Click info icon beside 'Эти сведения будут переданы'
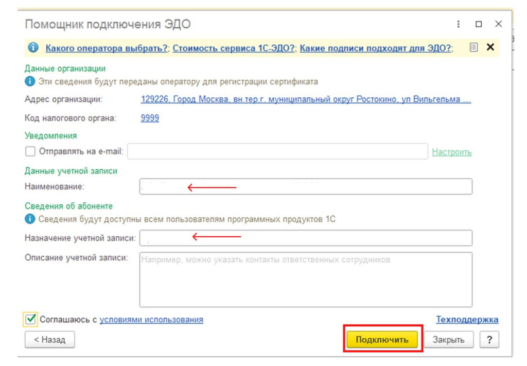The width and height of the screenshot is (527, 366). click(x=29, y=81)
